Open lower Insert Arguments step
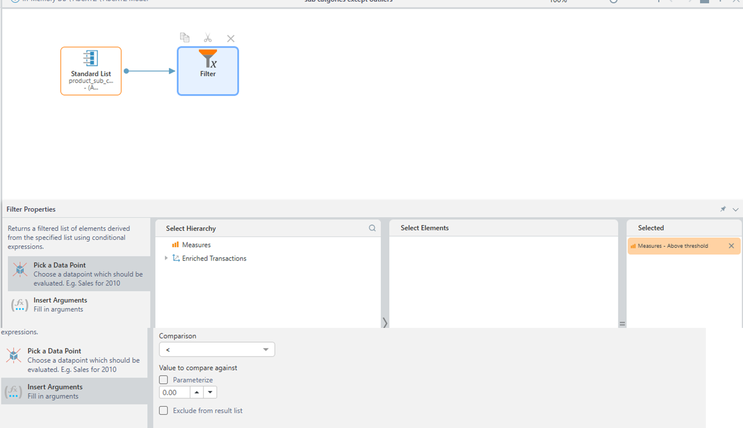Viewport: 743px width, 428px height. [x=74, y=391]
